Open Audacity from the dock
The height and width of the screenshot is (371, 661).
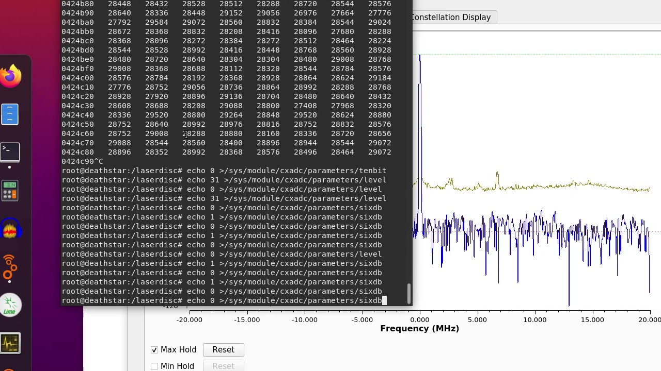click(10, 229)
